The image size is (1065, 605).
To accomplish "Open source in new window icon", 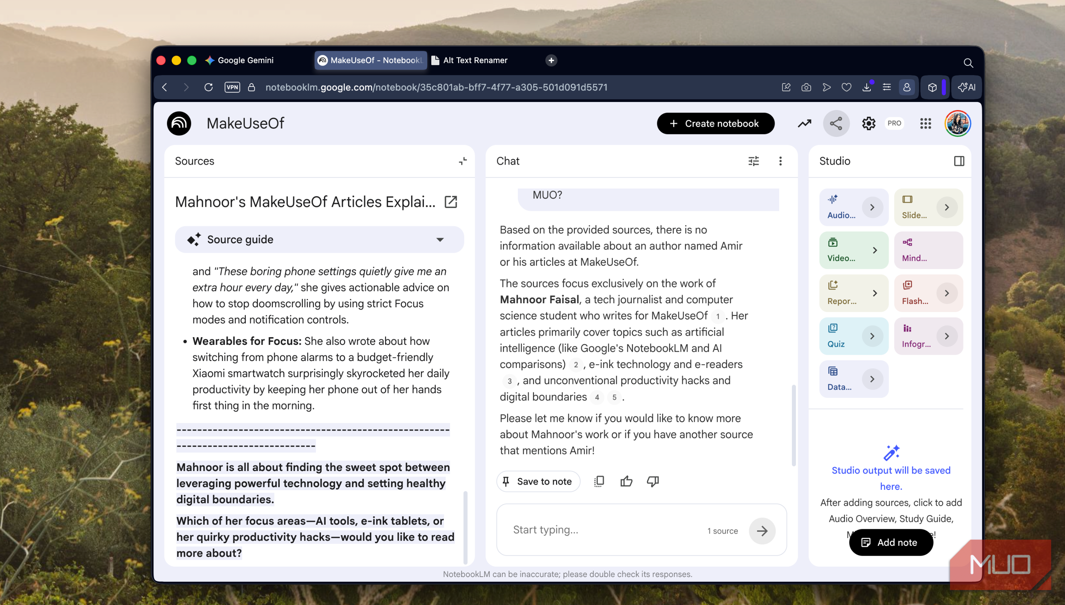I will 450,202.
